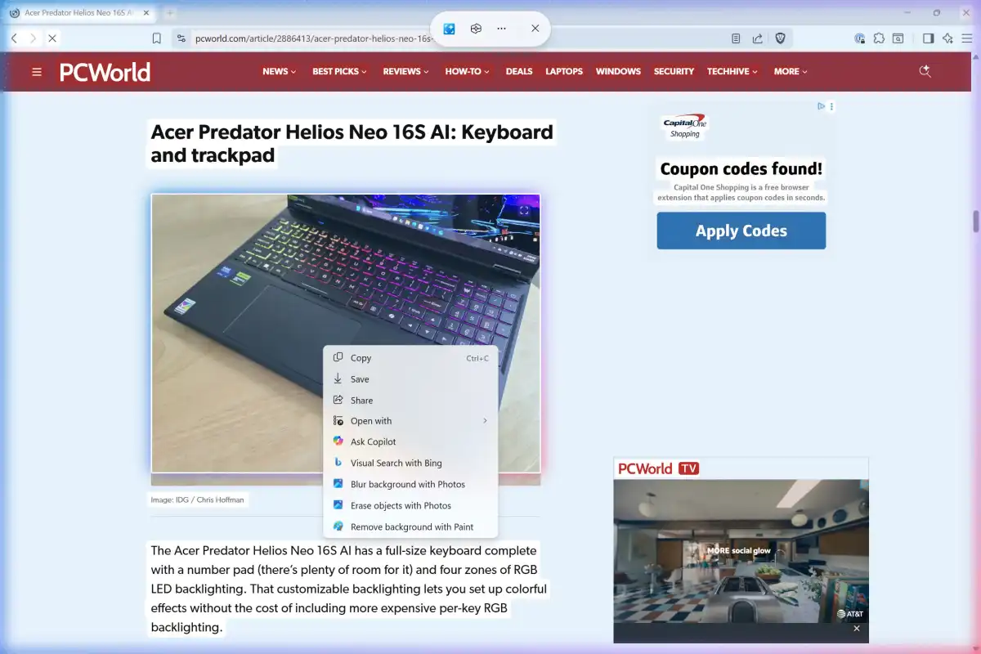Viewport: 981px width, 654px height.
Task: Open the Leo AI sparkle icon
Action: pos(947,38)
